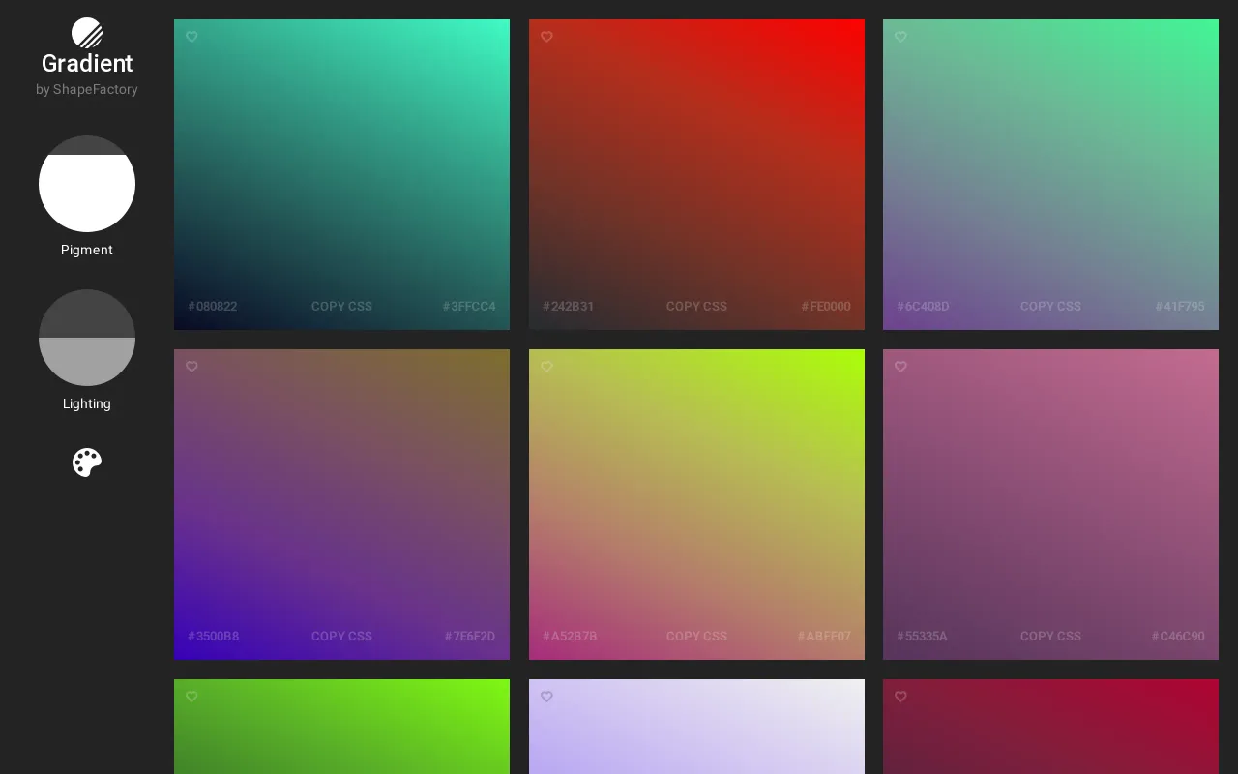Copy CSS for #55335A gradient

(1050, 637)
